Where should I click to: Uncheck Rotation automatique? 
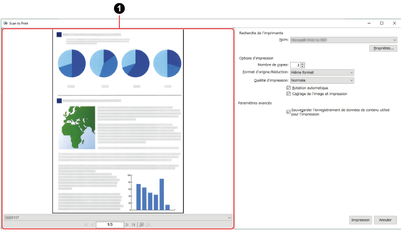(289, 88)
